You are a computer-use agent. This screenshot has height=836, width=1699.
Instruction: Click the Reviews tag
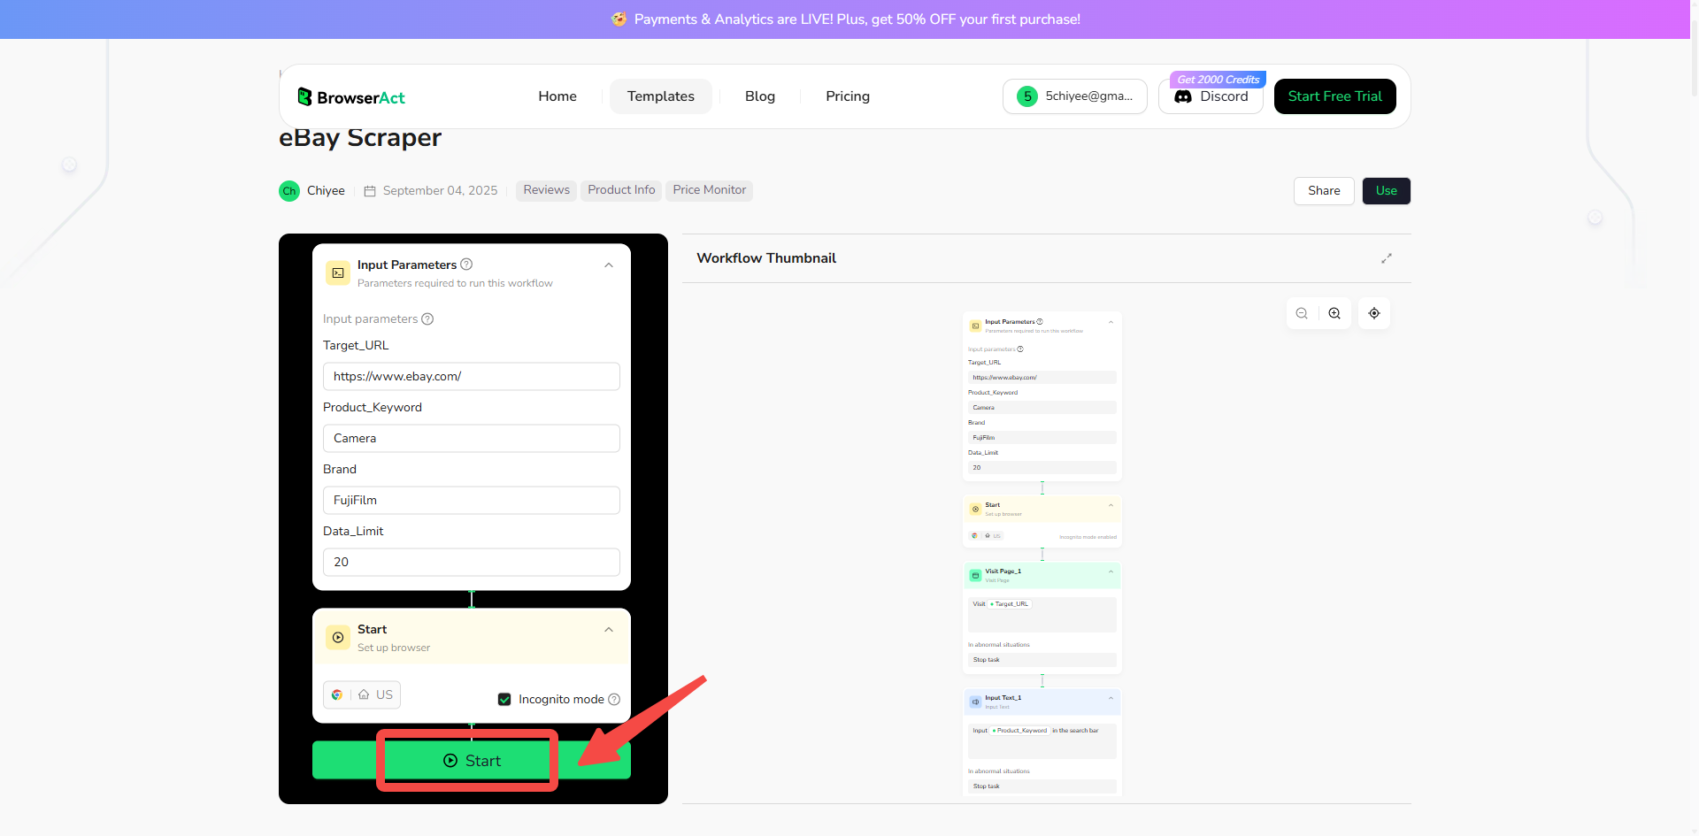[547, 190]
